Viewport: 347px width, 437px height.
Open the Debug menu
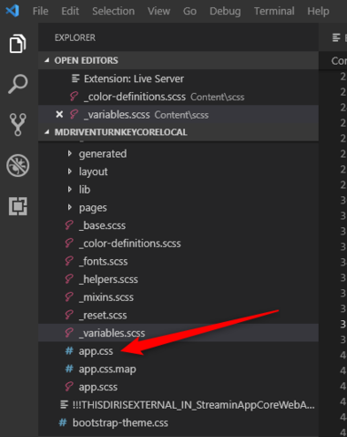point(225,11)
